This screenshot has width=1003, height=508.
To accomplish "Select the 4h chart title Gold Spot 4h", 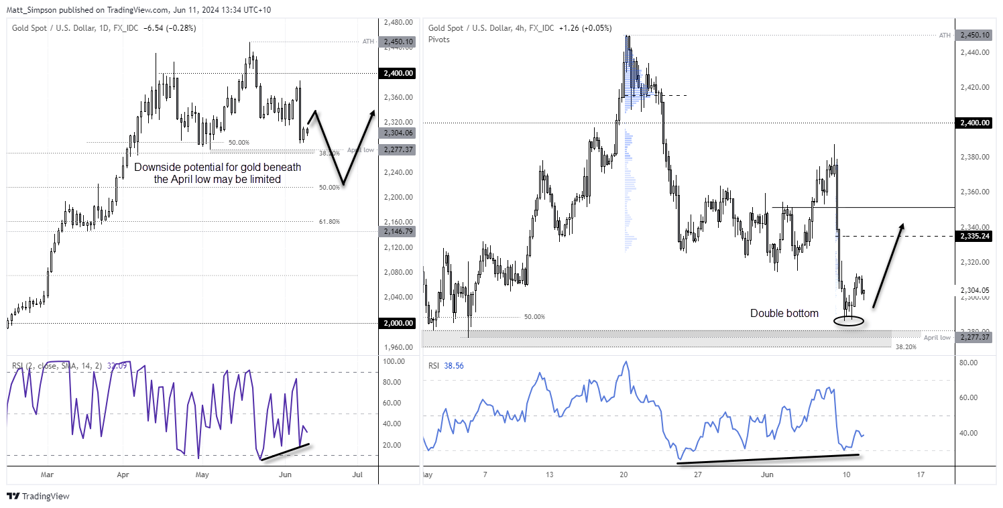I will (x=491, y=28).
